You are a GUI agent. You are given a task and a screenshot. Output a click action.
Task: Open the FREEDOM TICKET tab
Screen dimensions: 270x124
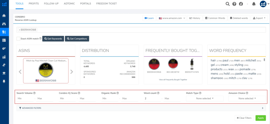107,4
